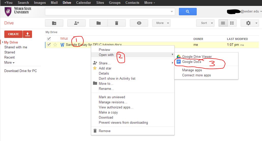Viewport: 262px width, 141px height.
Task: Open Download Drive for PC link
Action: click(x=21, y=71)
